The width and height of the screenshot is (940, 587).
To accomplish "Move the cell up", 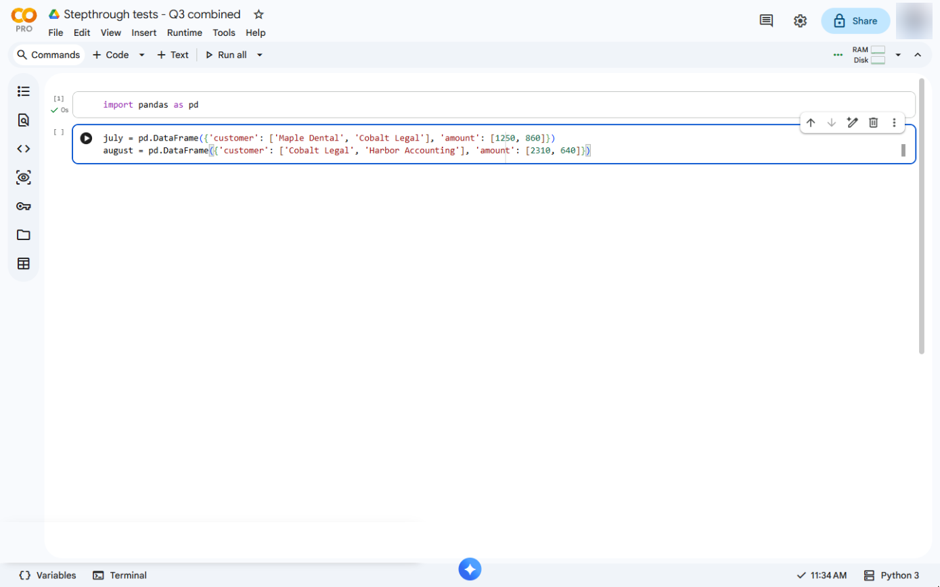I will click(x=811, y=122).
